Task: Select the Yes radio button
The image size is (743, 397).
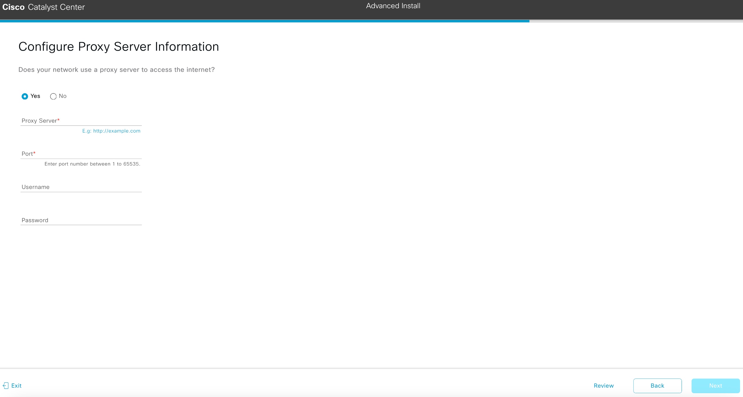Action: pyautogui.click(x=25, y=96)
